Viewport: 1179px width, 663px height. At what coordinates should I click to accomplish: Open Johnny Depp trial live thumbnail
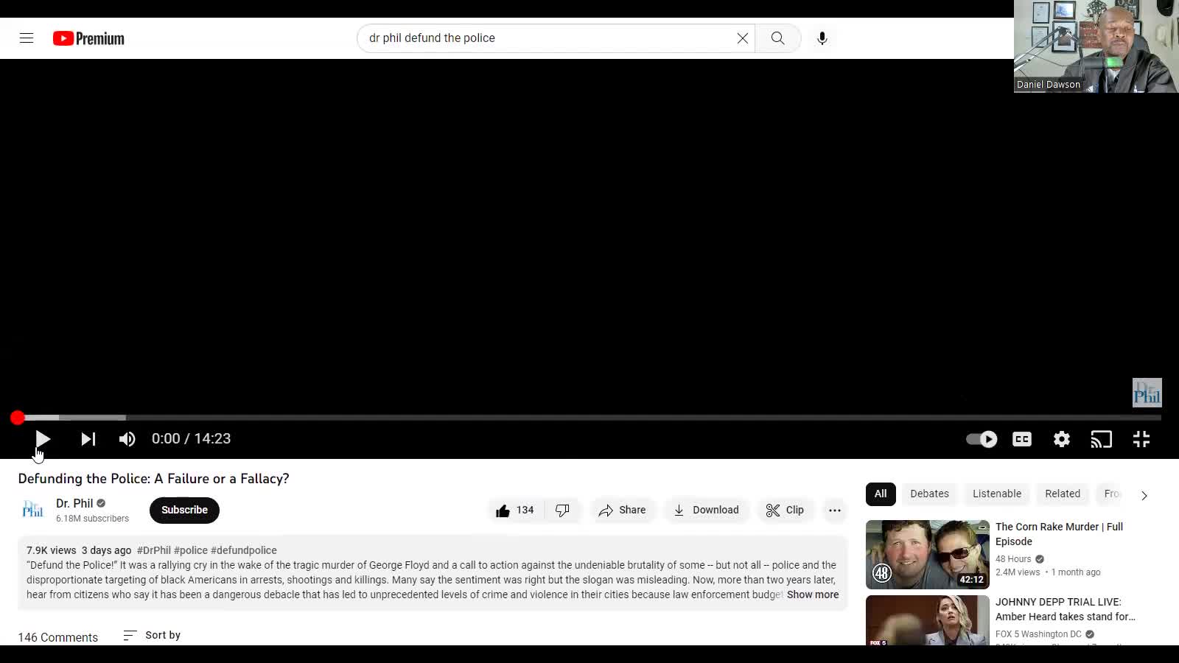point(928,620)
